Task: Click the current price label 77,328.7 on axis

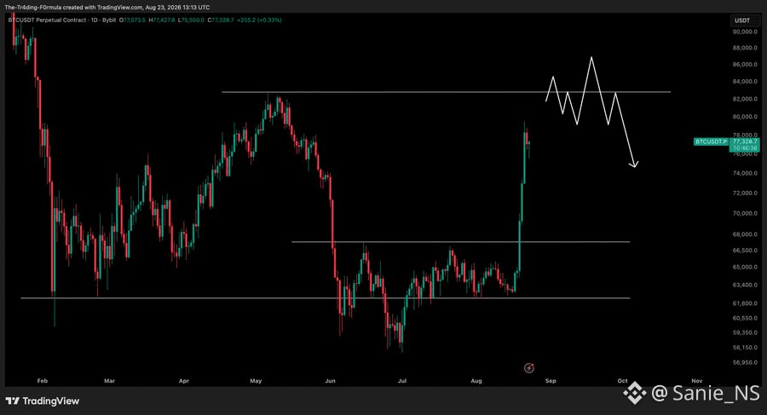Action: (745, 141)
